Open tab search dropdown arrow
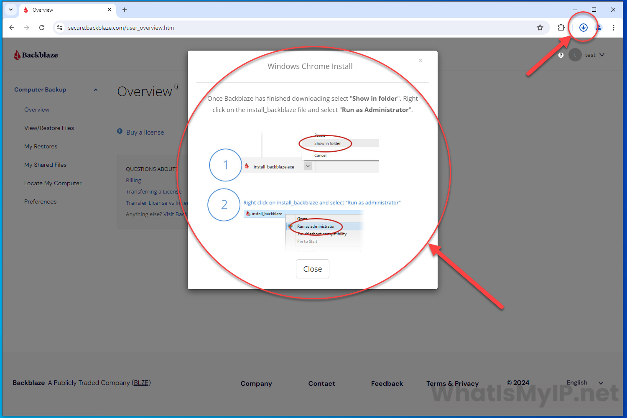This screenshot has width=627, height=418. tap(11, 10)
